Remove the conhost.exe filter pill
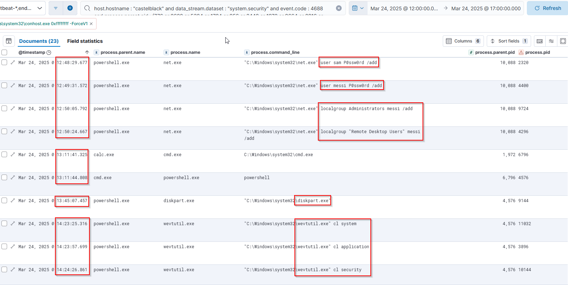 (x=91, y=24)
